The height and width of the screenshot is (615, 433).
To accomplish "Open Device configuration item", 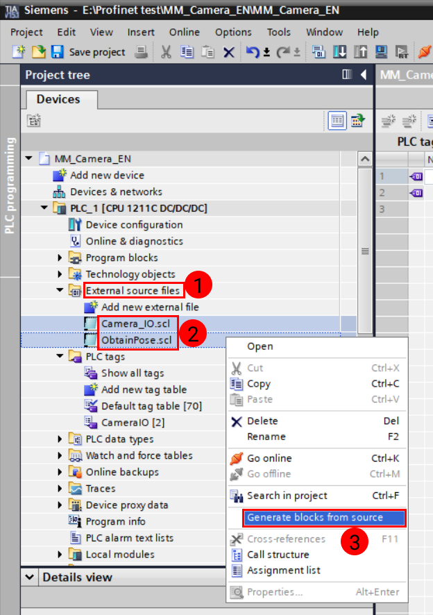I will tap(134, 225).
